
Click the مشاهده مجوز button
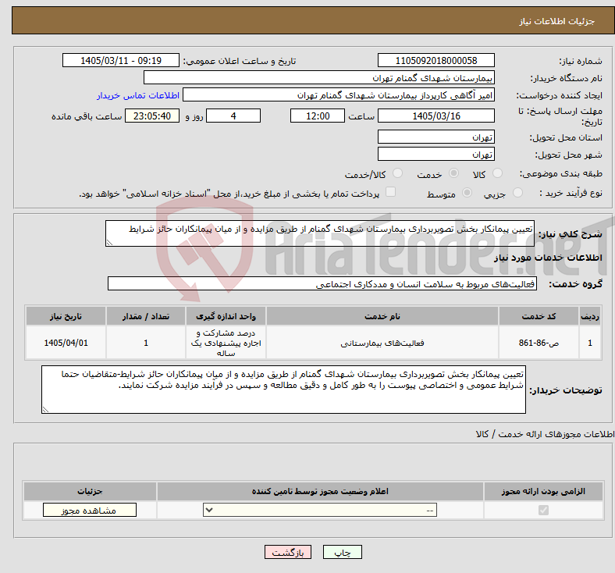coord(90,511)
